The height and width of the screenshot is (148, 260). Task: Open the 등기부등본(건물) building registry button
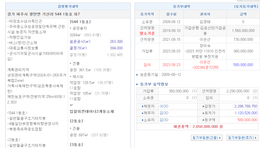click(207, 138)
